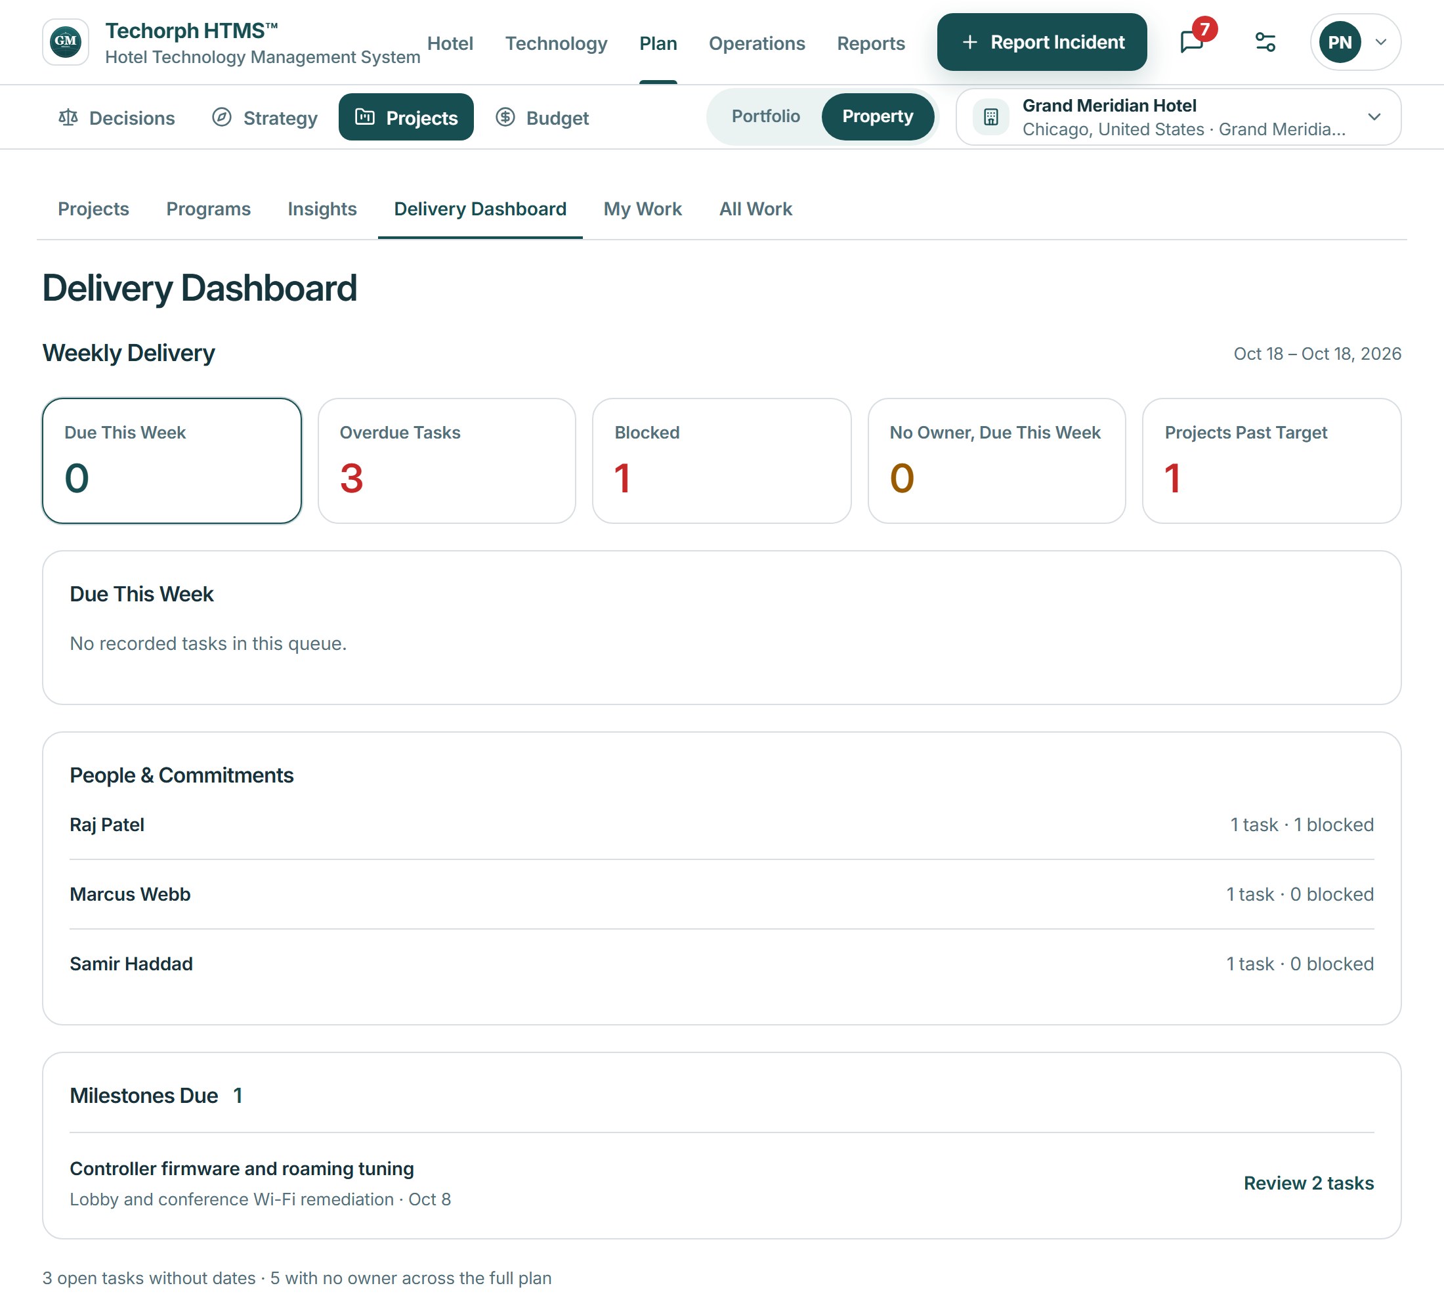Click the Raj Patel row

(x=721, y=825)
